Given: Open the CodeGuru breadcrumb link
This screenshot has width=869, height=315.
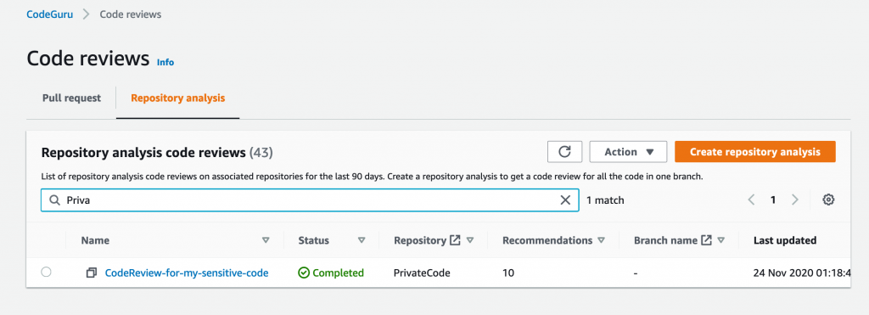Looking at the screenshot, I should (x=49, y=14).
